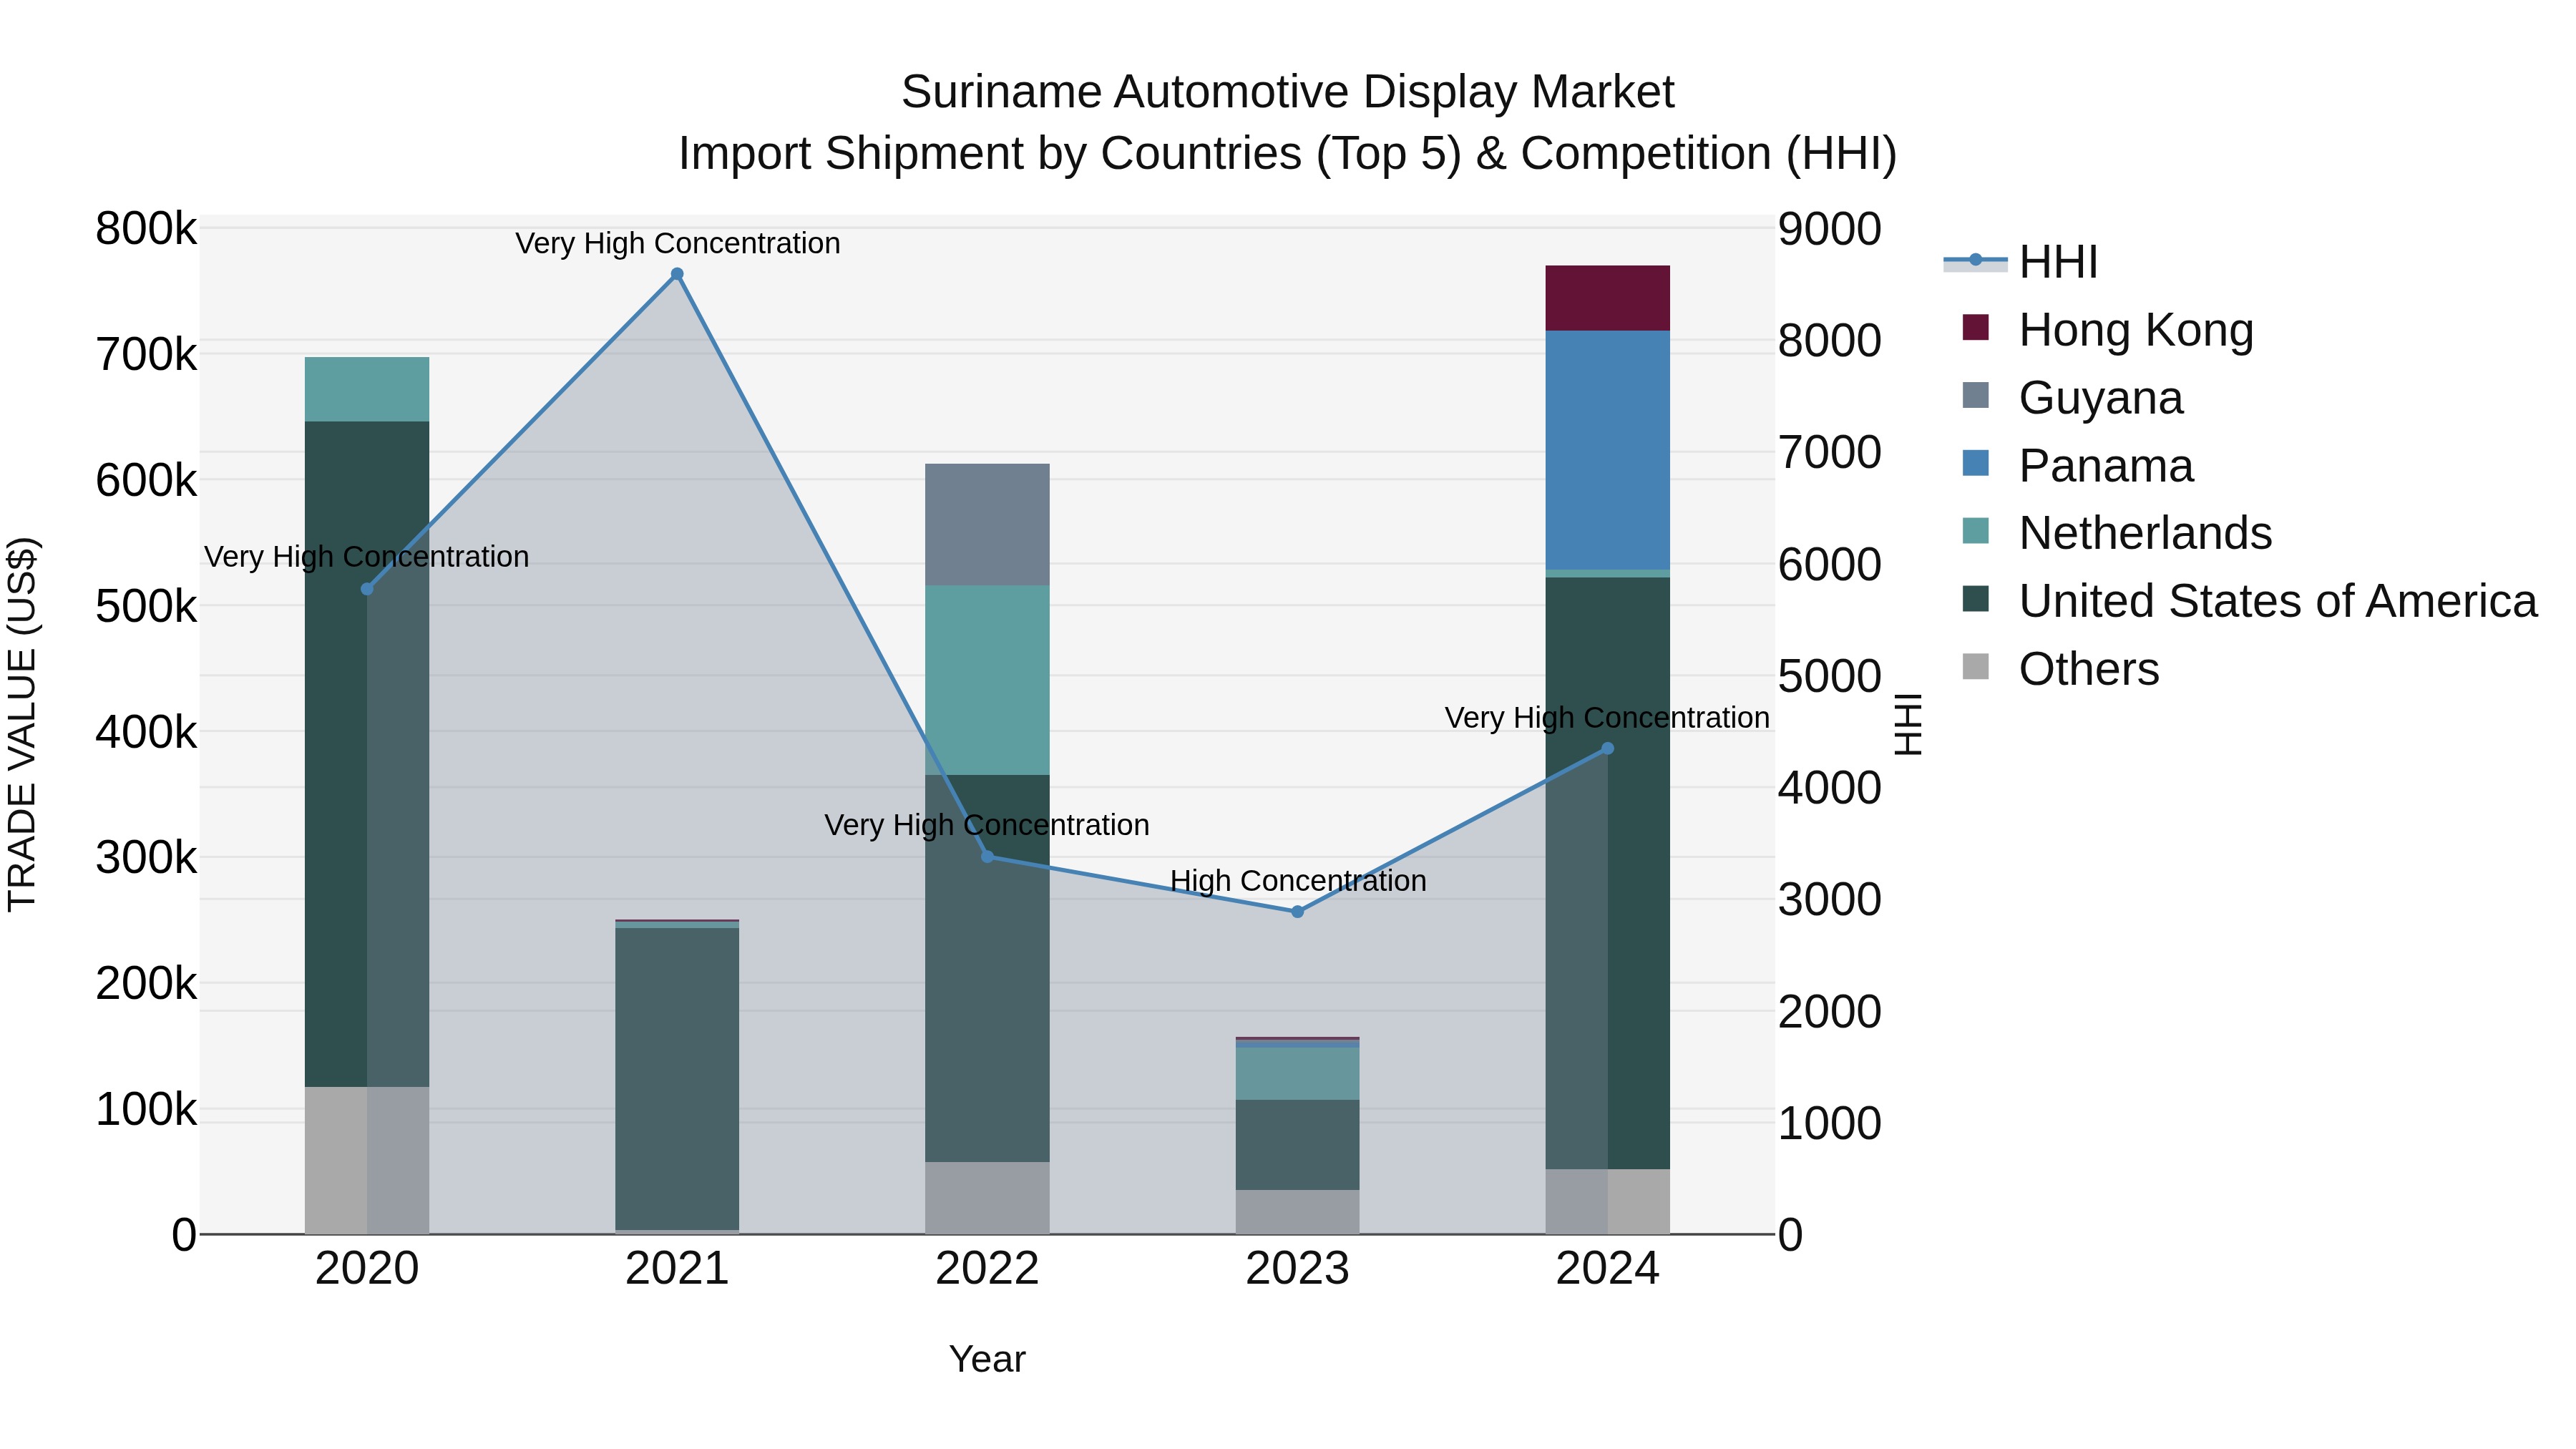This screenshot has height=1449, width=2576.
Task: Click the HHI data point for 2020
Action: click(x=367, y=589)
